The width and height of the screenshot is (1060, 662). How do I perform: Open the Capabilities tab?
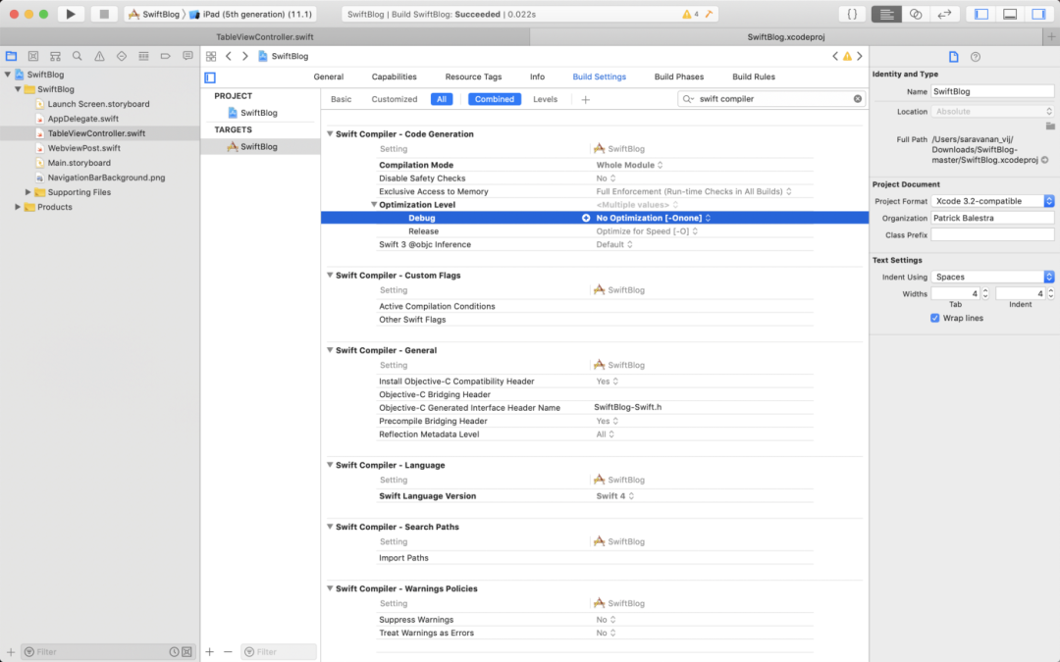(395, 77)
